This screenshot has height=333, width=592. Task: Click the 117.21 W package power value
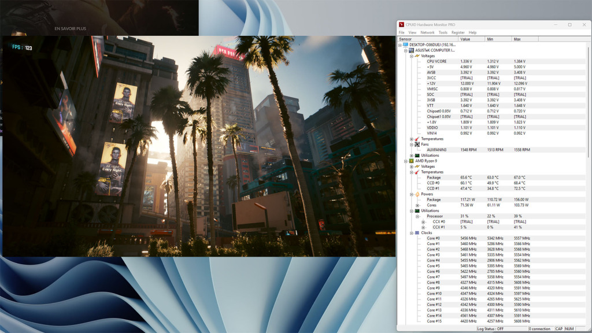pyautogui.click(x=467, y=199)
